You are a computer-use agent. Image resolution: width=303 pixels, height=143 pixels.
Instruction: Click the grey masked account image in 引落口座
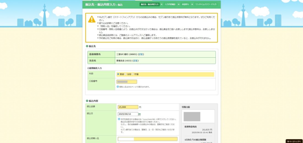[x=192, y=117]
